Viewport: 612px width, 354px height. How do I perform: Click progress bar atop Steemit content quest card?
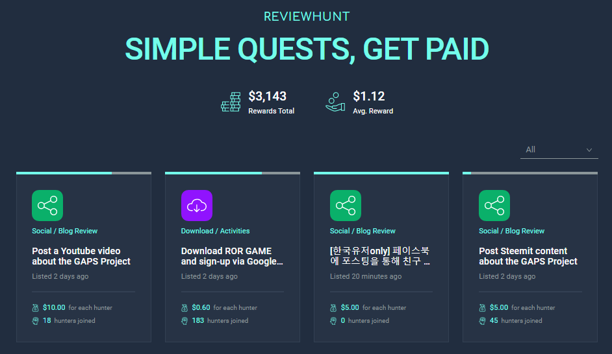pos(530,173)
